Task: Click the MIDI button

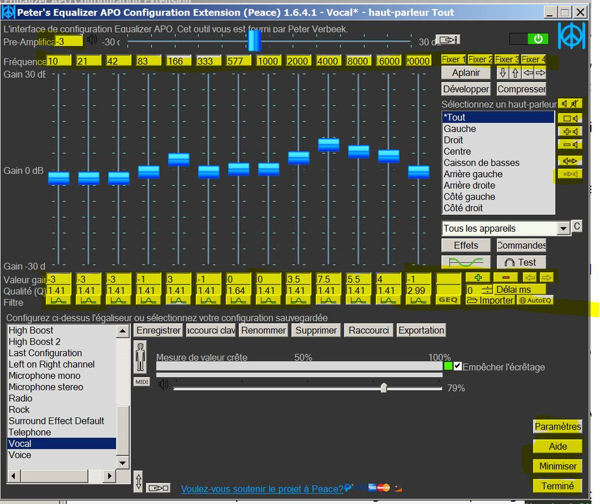Action: (142, 382)
